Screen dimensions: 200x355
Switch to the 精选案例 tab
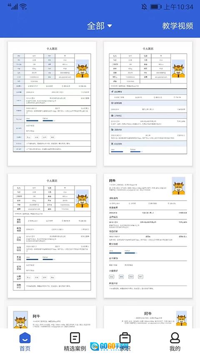(75, 348)
